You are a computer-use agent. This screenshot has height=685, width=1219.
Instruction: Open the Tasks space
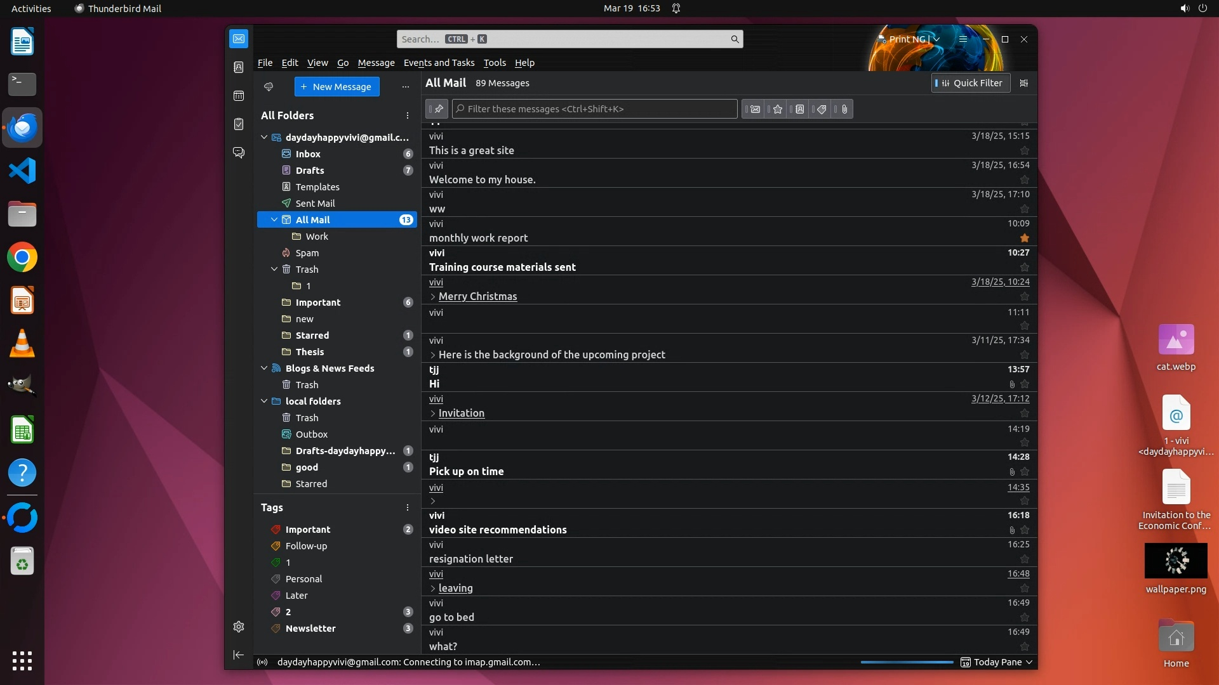pos(239,124)
